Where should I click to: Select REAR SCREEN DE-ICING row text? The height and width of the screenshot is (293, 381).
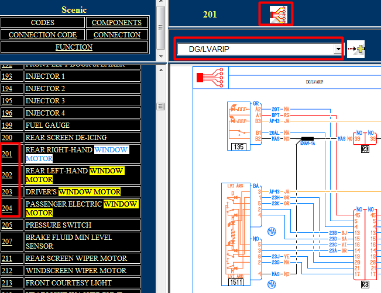[66, 138]
